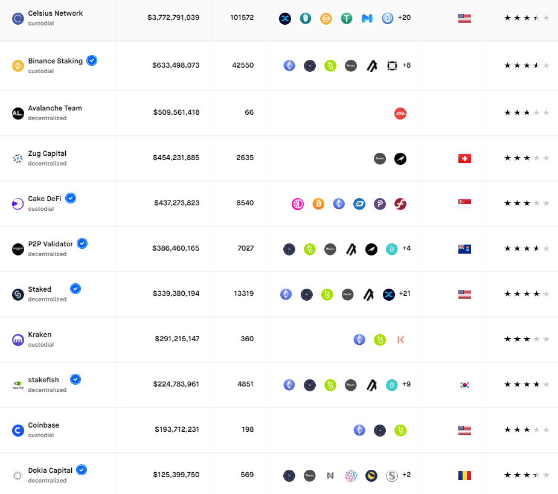
Task: Open the stakefish provider link
Action: [43, 380]
